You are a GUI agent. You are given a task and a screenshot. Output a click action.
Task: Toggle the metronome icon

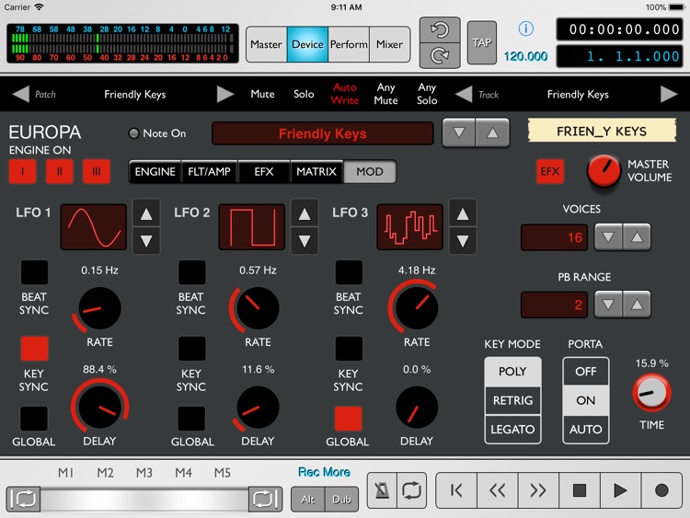coord(382,490)
